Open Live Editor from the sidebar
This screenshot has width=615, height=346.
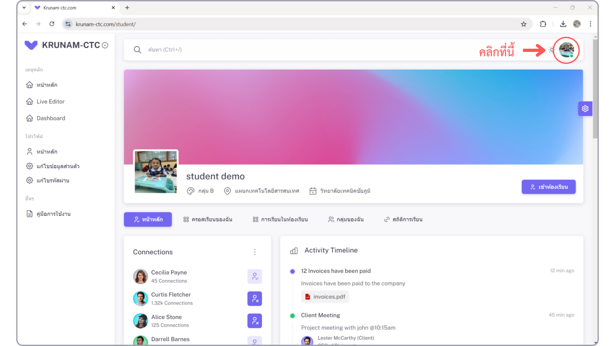[50, 101]
